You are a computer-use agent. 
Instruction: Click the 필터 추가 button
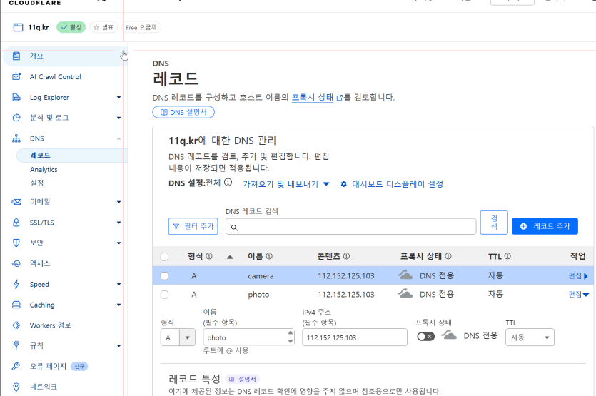pyautogui.click(x=193, y=226)
